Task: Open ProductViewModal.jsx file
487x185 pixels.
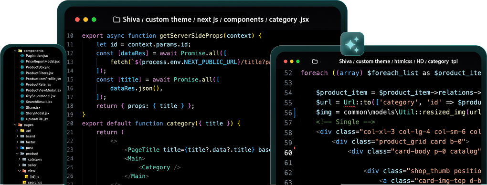Action: pyautogui.click(x=43, y=90)
